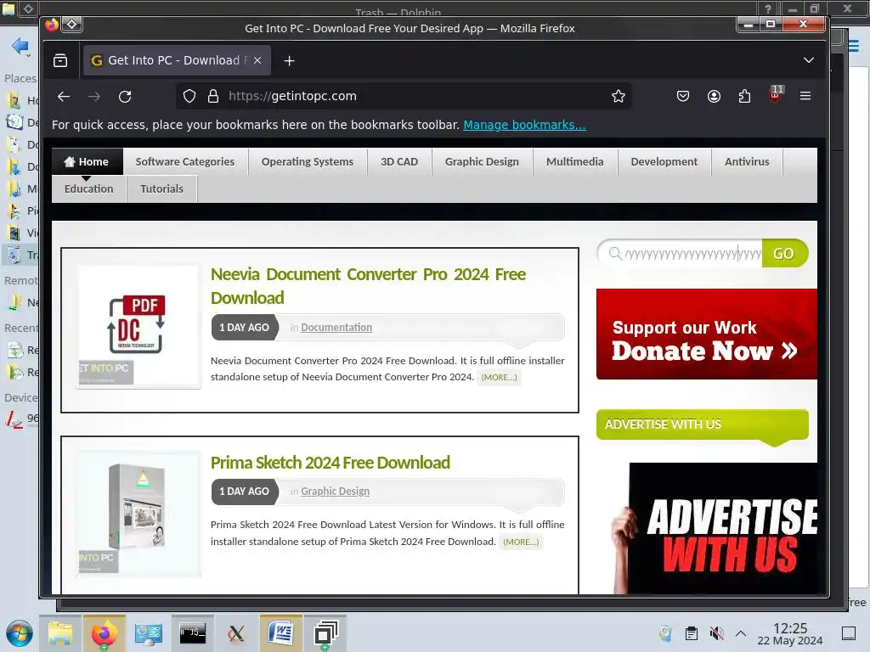Screen dimensions: 870x652
Task: Open the terminal taskbar icon
Action: (x=193, y=633)
